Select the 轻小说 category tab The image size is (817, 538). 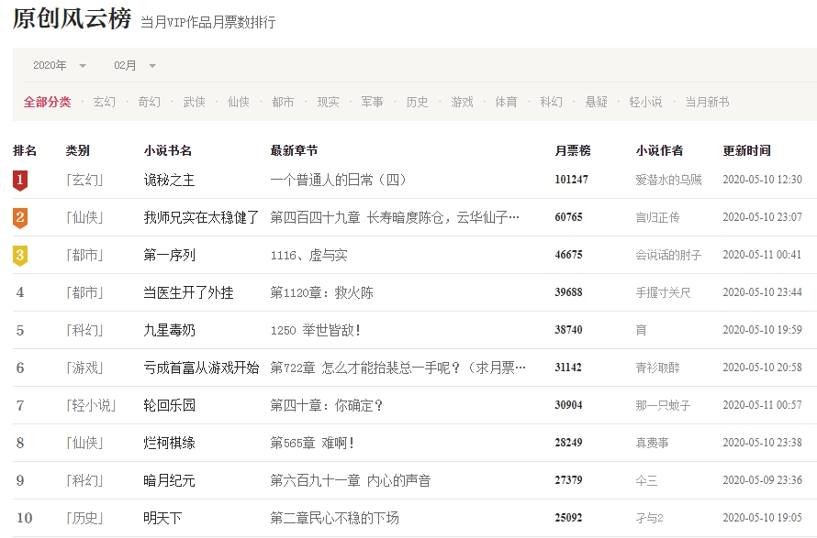(645, 102)
